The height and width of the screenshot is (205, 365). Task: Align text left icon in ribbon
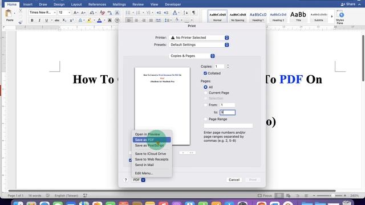click(129, 20)
